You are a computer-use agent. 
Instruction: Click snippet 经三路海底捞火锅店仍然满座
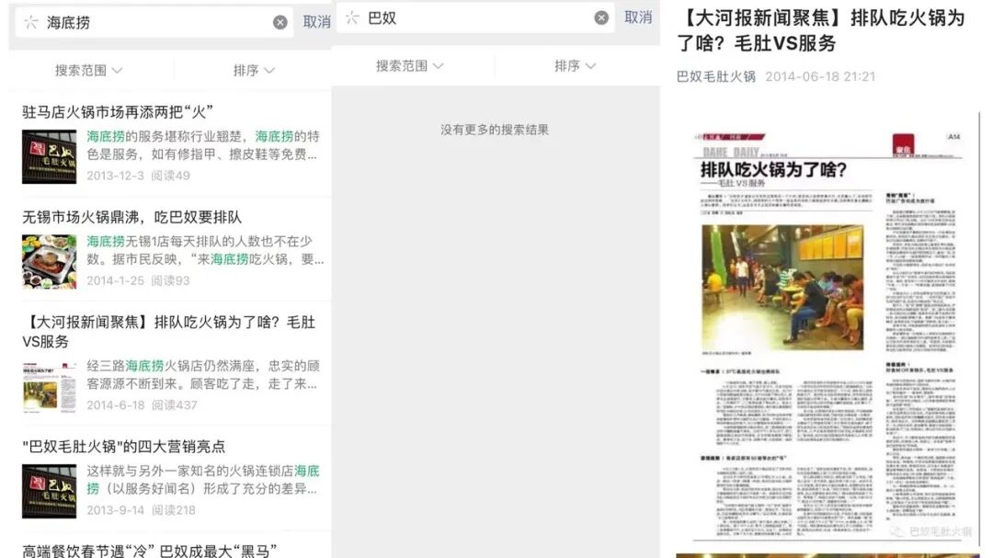tap(202, 374)
